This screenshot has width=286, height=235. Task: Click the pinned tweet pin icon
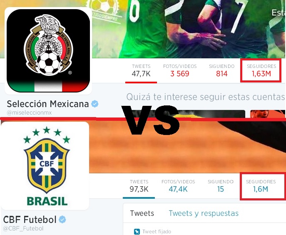pos(137,232)
